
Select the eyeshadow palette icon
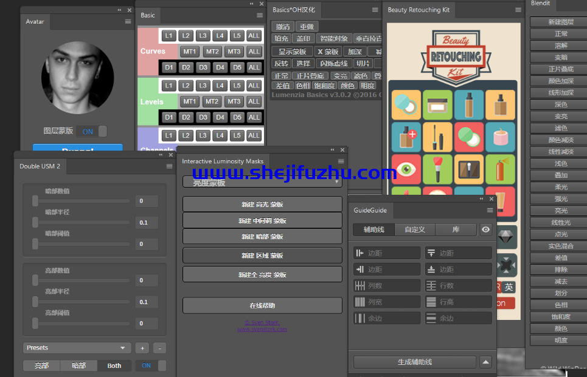469,169
